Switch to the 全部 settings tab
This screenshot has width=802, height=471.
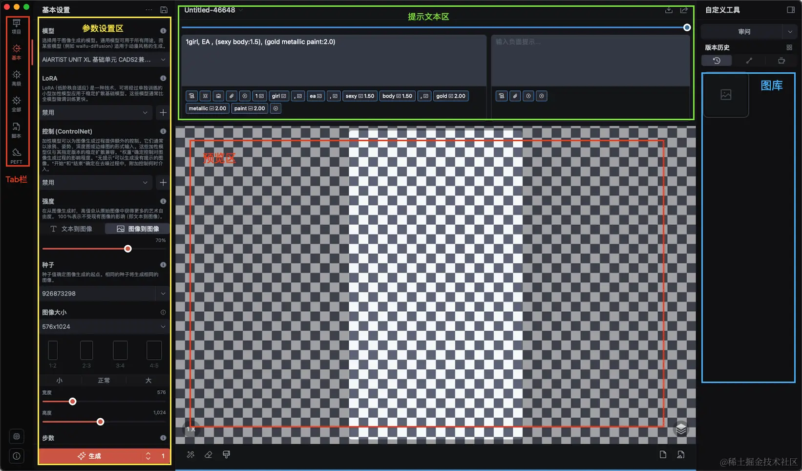tap(16, 104)
